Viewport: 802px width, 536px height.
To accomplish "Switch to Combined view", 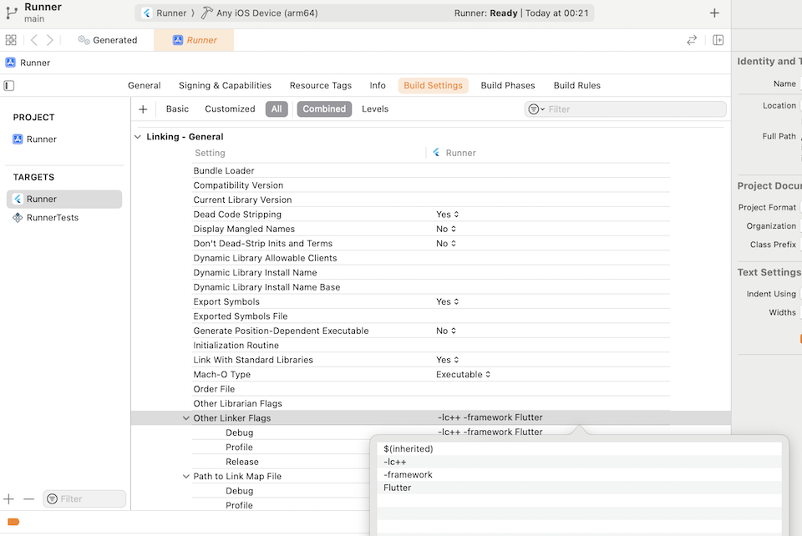I will (324, 109).
